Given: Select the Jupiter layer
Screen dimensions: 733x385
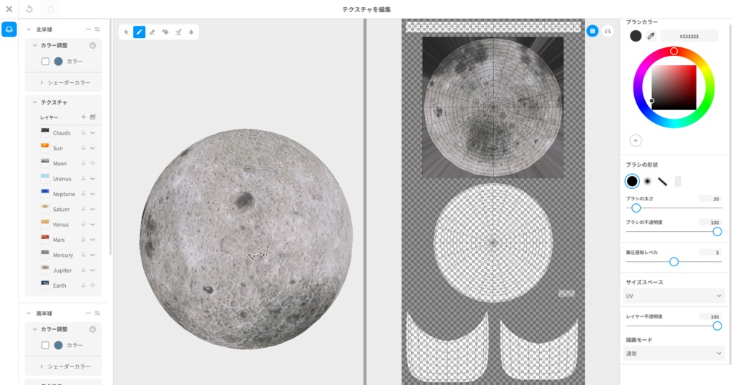Looking at the screenshot, I should point(62,270).
